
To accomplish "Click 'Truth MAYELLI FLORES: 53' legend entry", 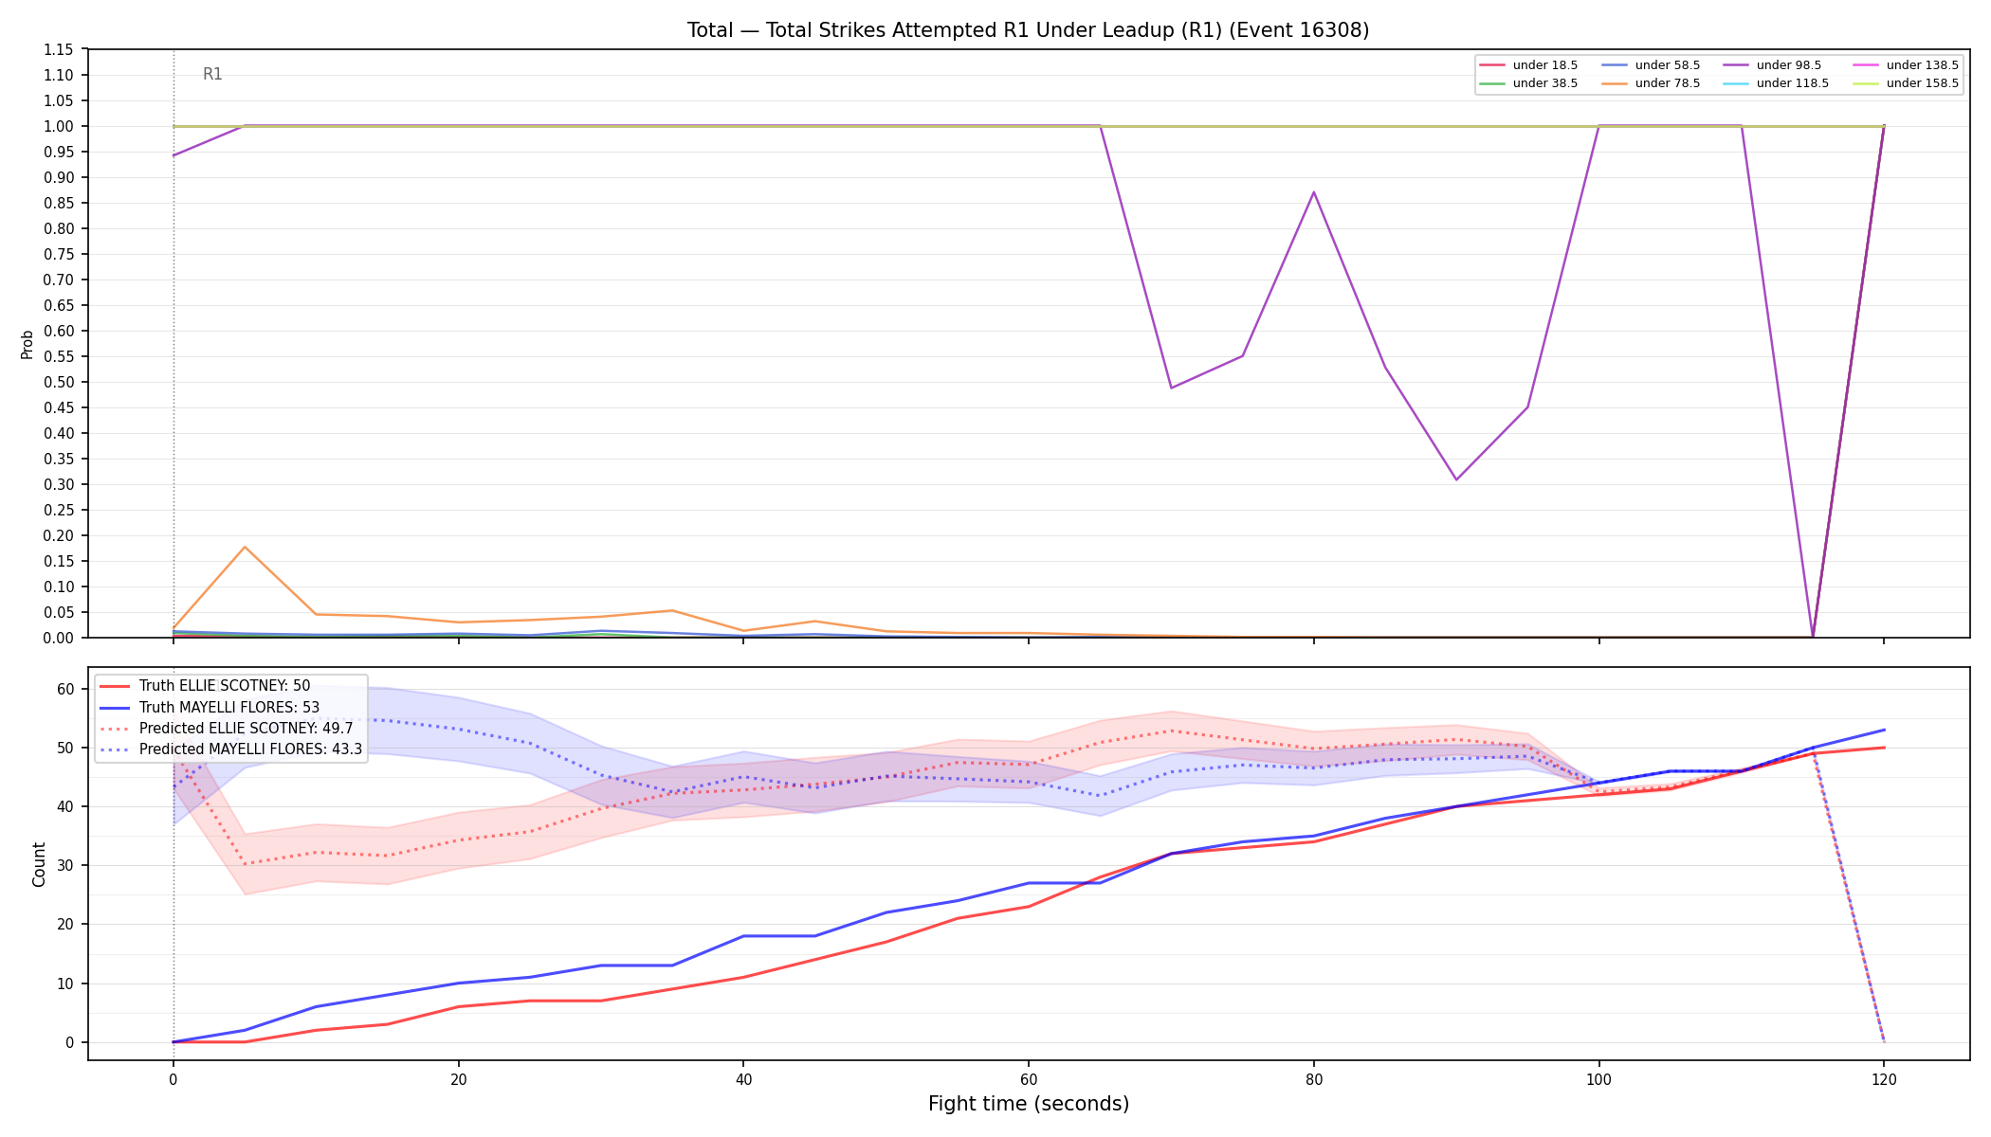I will [210, 707].
